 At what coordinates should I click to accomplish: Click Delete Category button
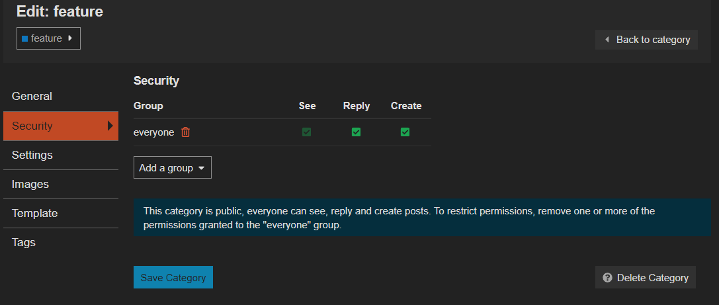tap(645, 277)
